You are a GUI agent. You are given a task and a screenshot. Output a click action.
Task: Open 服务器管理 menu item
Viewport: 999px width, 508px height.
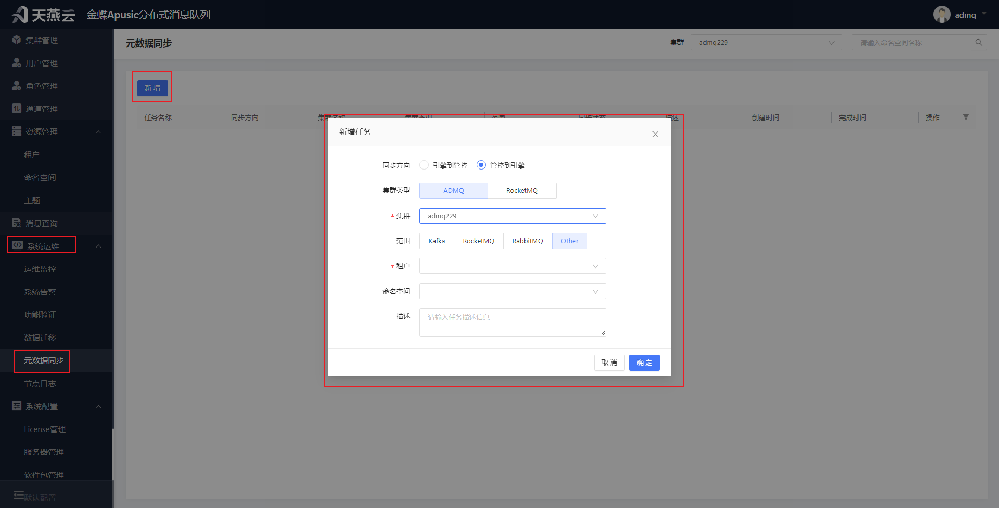pos(44,452)
